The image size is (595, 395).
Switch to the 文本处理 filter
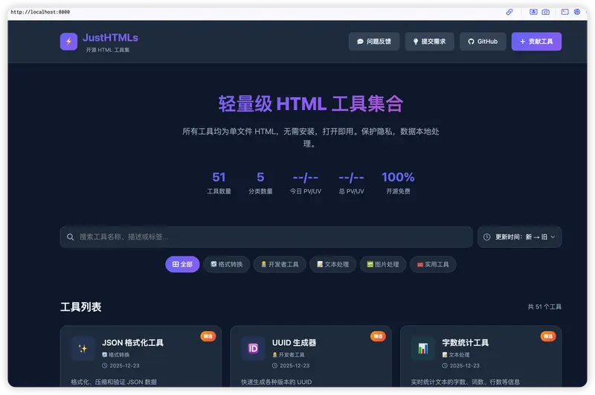pyautogui.click(x=332, y=264)
